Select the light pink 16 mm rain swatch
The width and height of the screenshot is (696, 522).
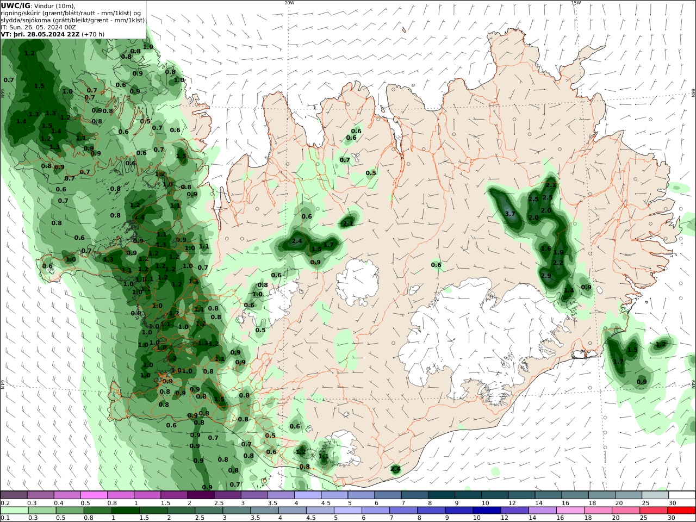570,510
